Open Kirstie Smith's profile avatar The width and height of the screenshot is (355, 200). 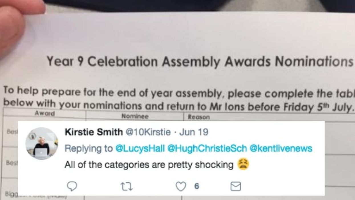[42, 143]
